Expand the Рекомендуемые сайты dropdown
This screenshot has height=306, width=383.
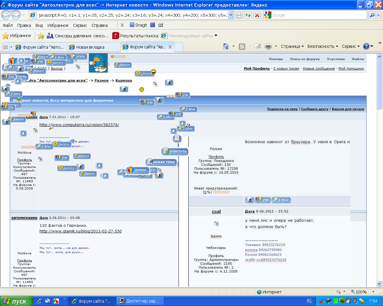click(216, 36)
